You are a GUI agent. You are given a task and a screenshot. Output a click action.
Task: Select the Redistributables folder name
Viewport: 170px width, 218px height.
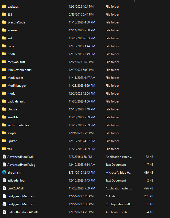click(18, 125)
